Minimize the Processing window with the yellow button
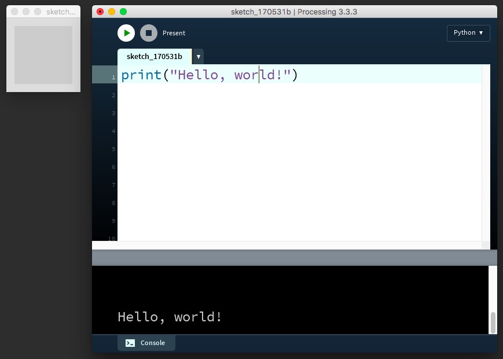The height and width of the screenshot is (359, 503). pyautogui.click(x=112, y=12)
